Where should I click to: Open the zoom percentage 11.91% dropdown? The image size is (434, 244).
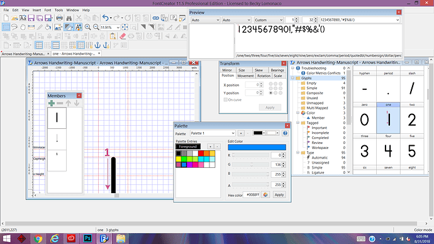[x=118, y=28]
